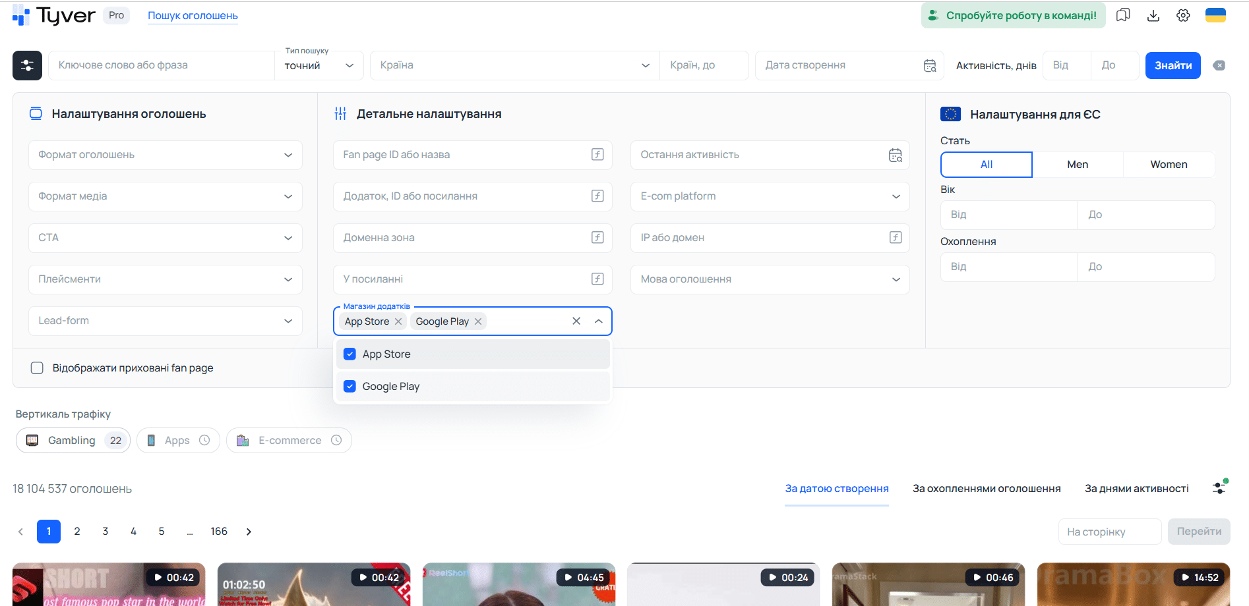Click Спробуйте роботу в команді button
This screenshot has height=606, width=1249.
point(1013,15)
